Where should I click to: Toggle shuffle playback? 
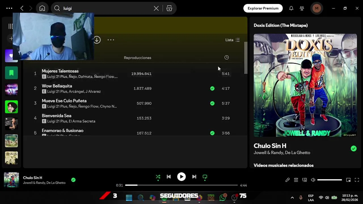pos(158,177)
